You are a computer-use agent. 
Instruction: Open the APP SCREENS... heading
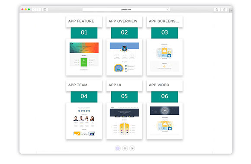click(164, 21)
